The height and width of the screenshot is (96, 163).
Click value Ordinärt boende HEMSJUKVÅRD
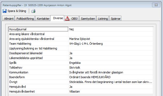click(x=90, y=77)
